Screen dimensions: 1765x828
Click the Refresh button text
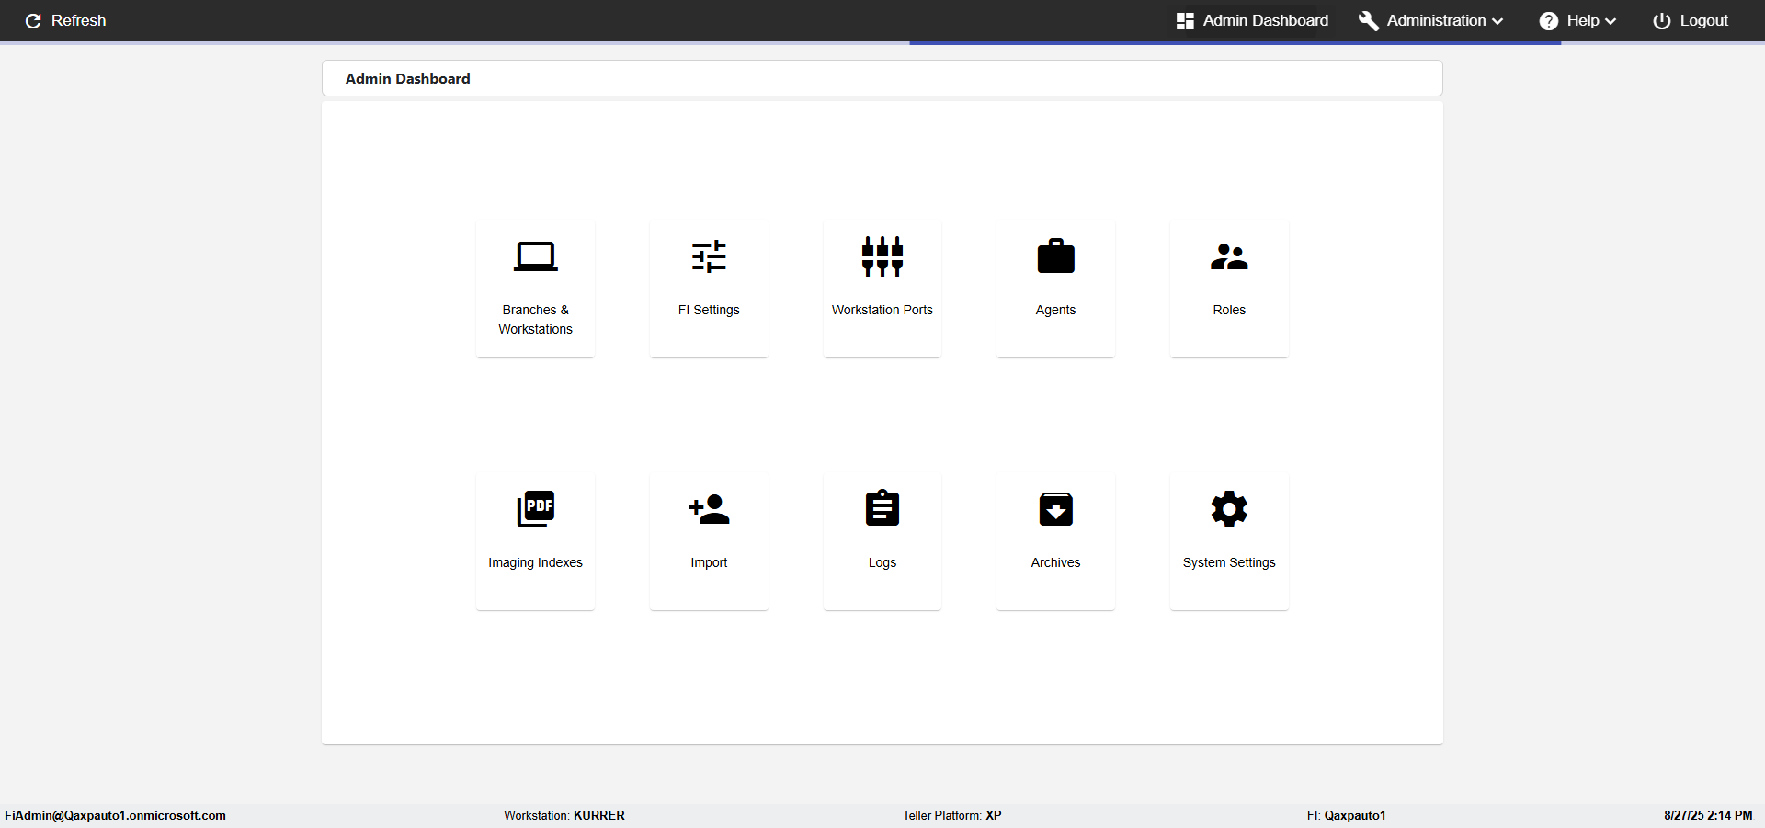[x=78, y=20]
